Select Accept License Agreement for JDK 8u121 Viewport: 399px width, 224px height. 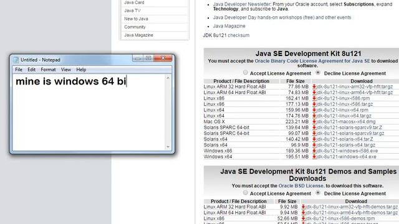click(x=245, y=73)
